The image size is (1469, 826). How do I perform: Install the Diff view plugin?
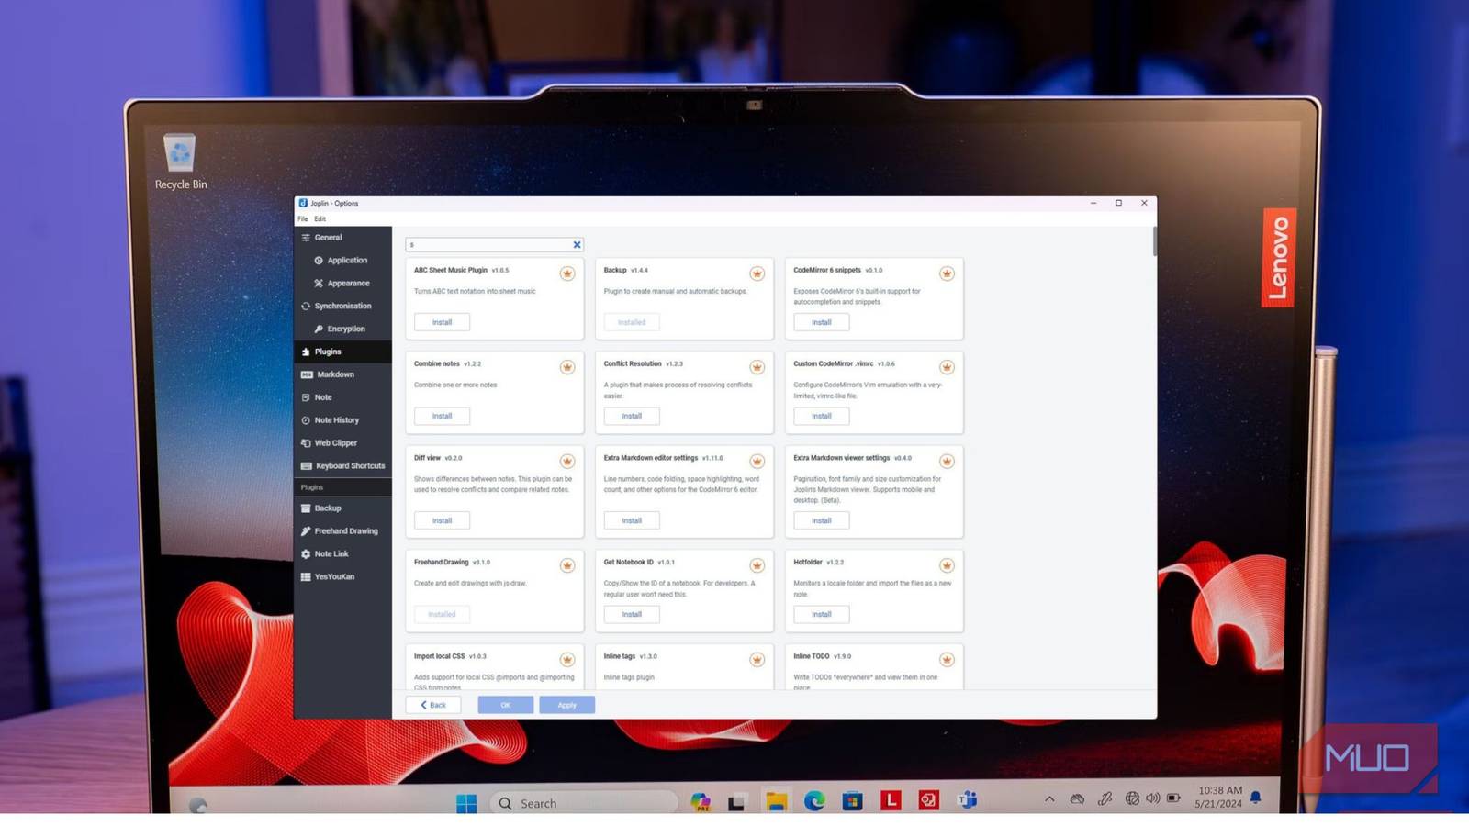click(442, 519)
